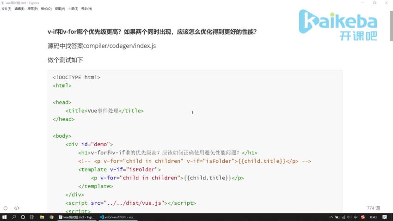Open the 格式(O) menu
This screenshot has height=221, width=393.
[46, 9]
